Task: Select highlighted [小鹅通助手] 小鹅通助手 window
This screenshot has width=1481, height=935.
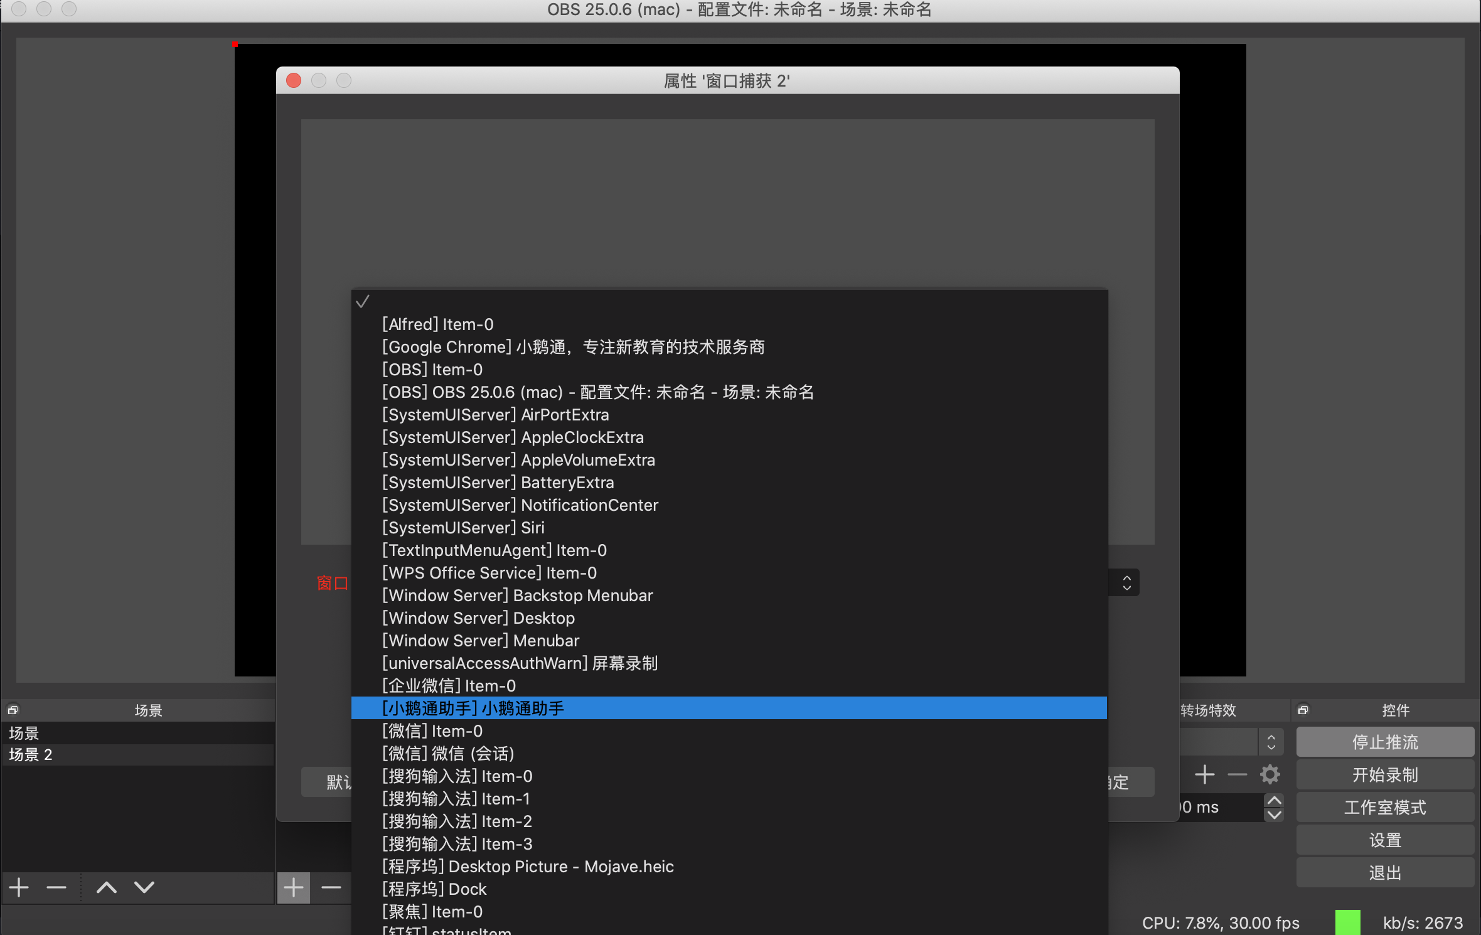Action: [x=729, y=708]
